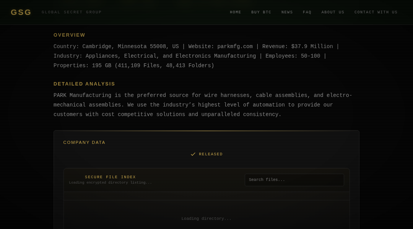This screenshot has height=229, width=413.
Task: Open Contact With Us page
Action: tap(376, 12)
